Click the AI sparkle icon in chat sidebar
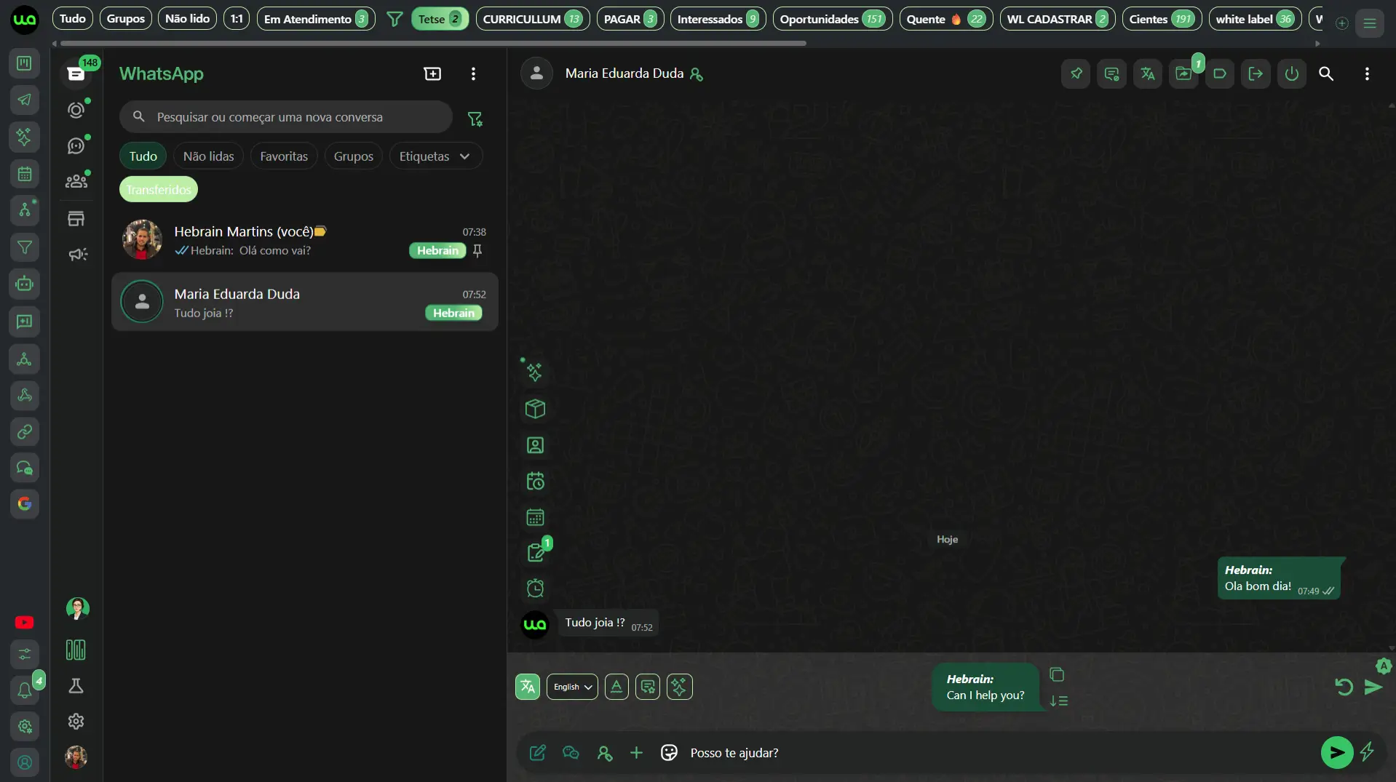This screenshot has width=1396, height=782. tap(534, 372)
